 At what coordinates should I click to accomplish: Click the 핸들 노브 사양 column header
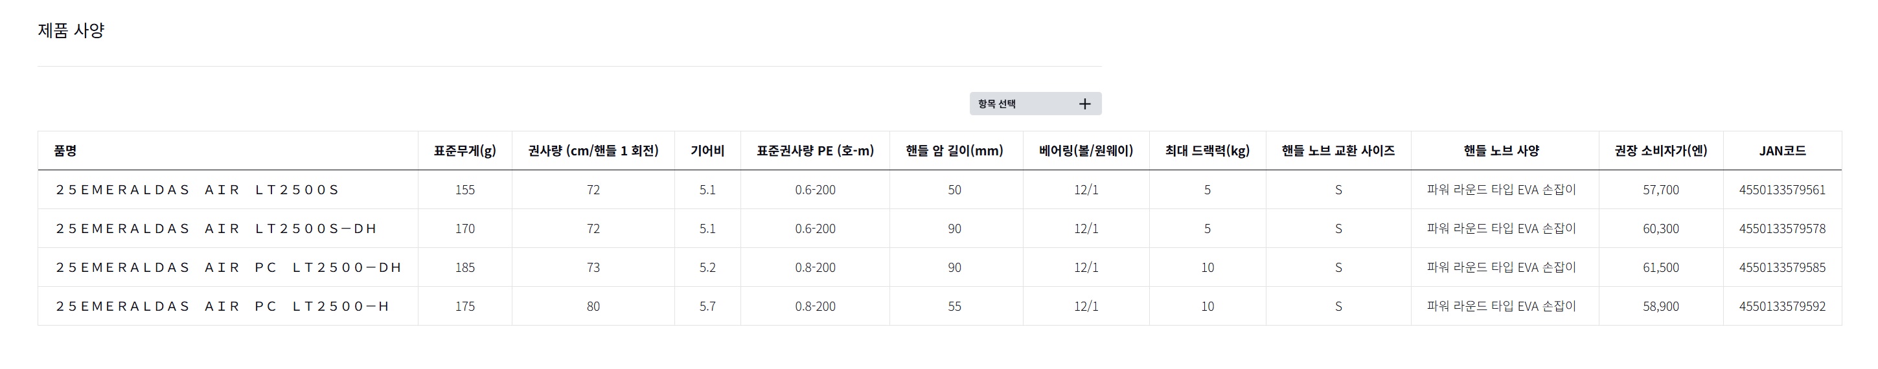click(x=1501, y=151)
